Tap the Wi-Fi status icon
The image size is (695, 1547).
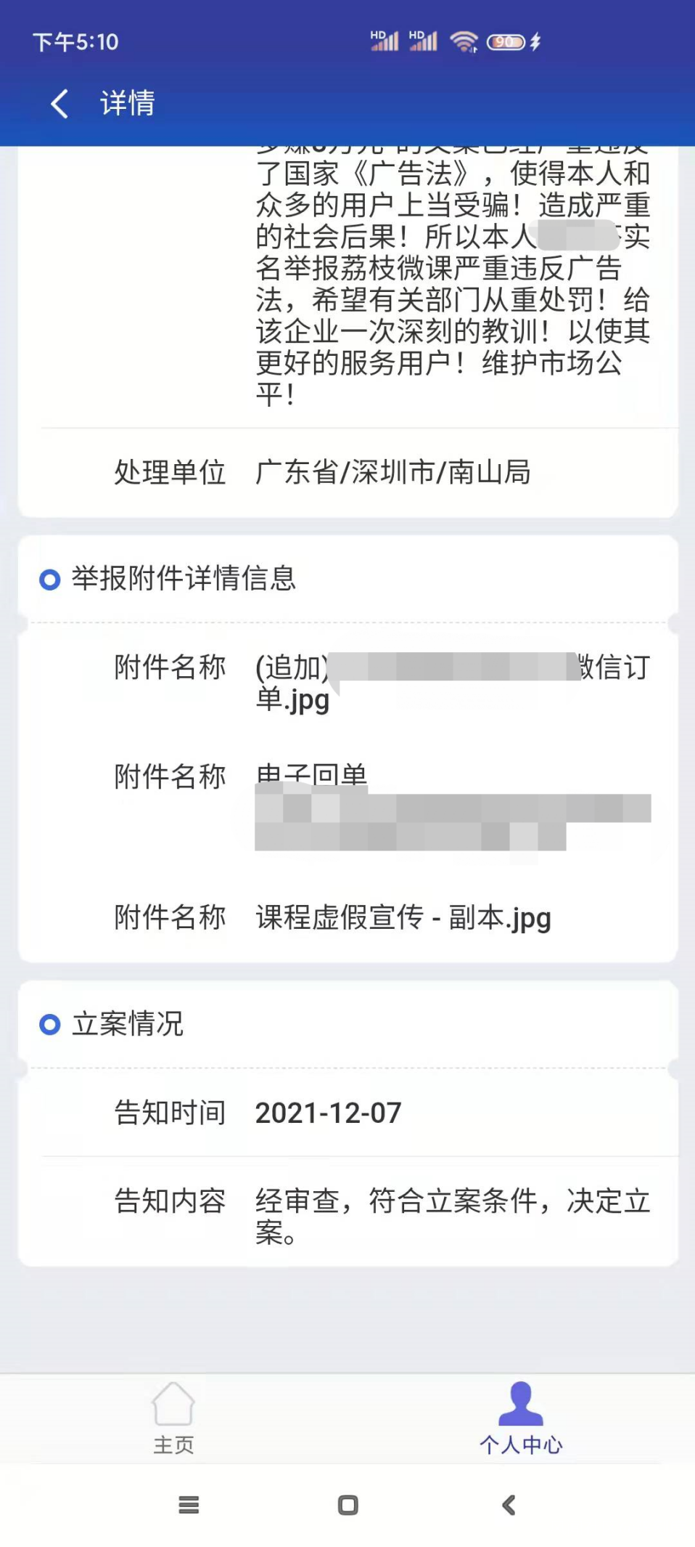coord(463,42)
